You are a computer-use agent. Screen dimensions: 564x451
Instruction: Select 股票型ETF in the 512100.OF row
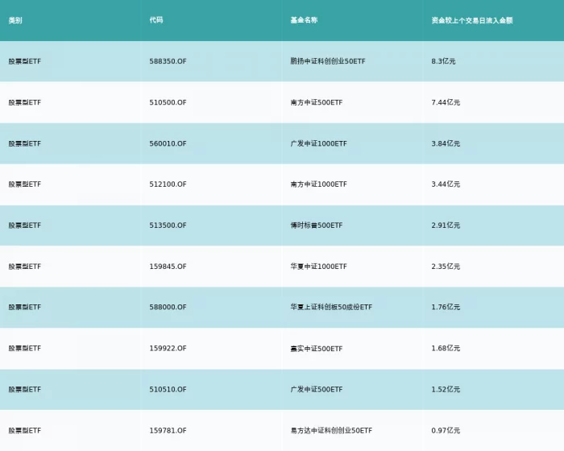[25, 184]
